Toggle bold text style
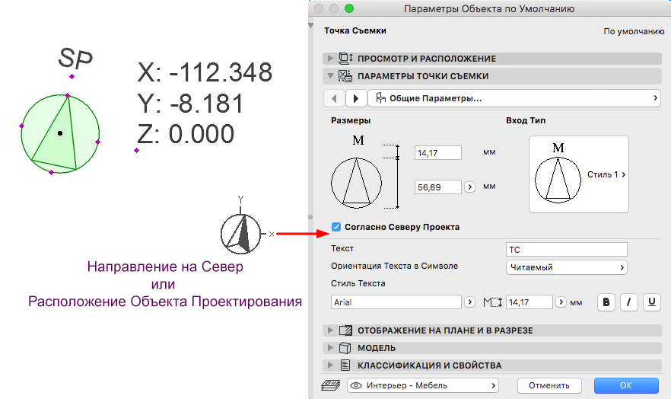The height and width of the screenshot is (399, 671). (606, 302)
